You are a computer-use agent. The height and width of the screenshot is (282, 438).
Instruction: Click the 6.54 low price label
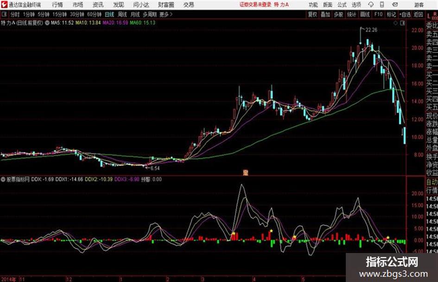pos(155,169)
